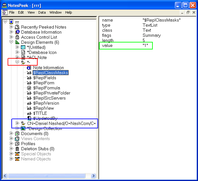Image resolution: width=198 pixels, height=181 pixels.
Task: Select the Note Information item
Action: pyautogui.click(x=48, y=68)
